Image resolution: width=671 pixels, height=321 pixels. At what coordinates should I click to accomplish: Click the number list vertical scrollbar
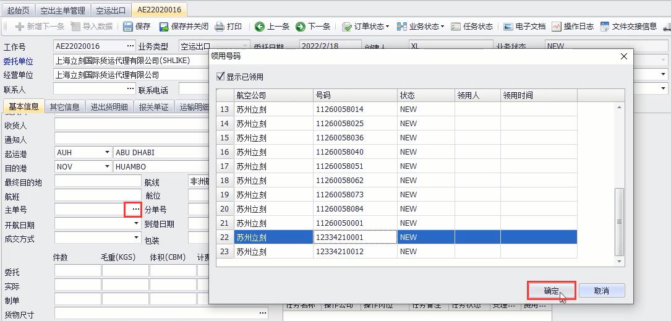pos(619,221)
